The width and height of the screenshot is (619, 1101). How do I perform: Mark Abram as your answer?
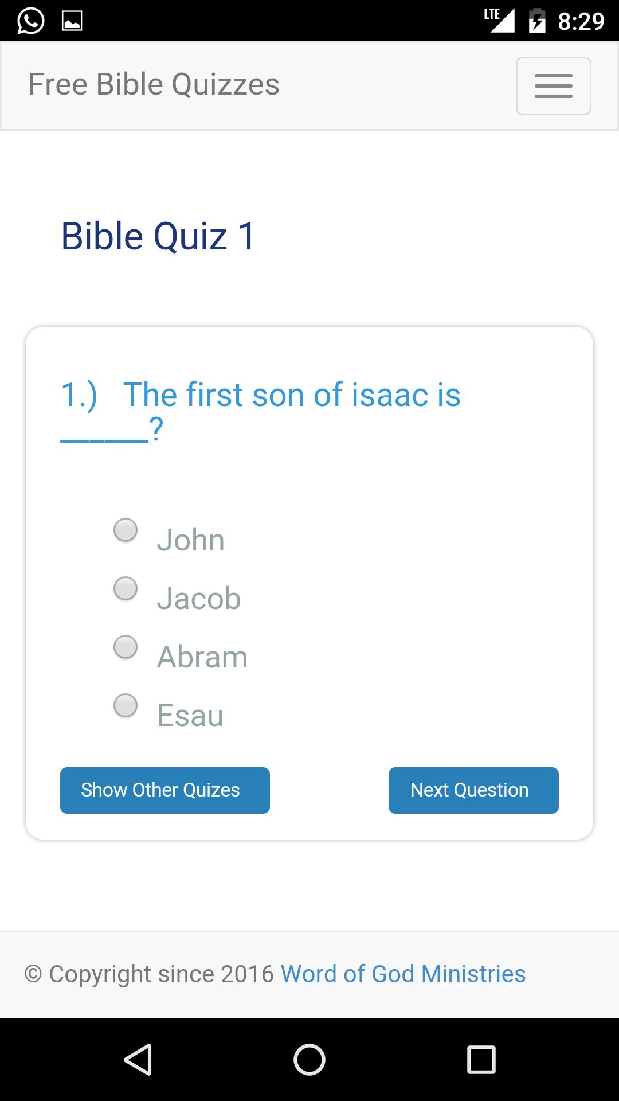point(125,647)
